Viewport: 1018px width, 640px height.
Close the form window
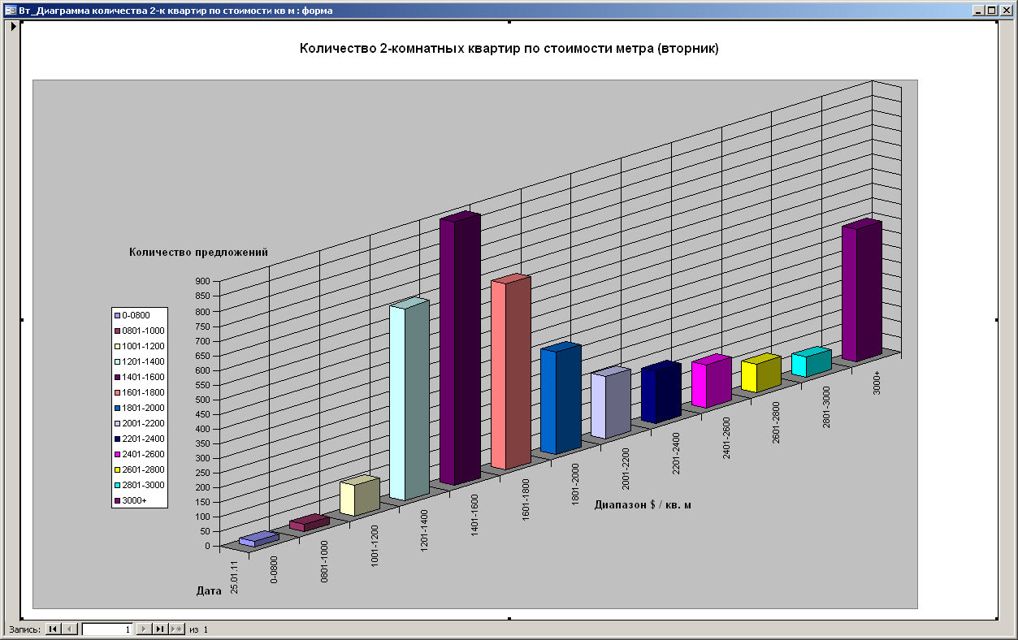point(1005,11)
